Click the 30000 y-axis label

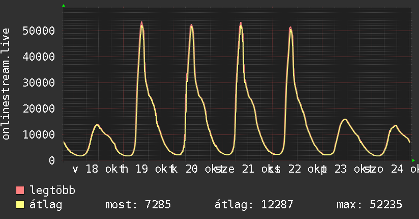(39, 83)
